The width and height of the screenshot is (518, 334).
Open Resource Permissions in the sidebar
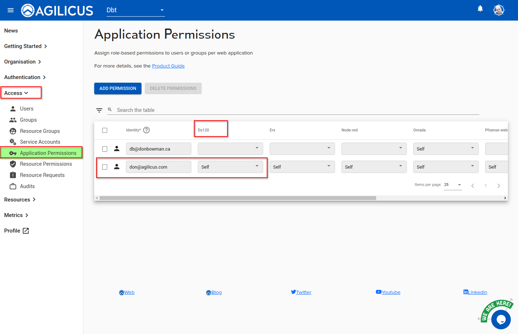[x=46, y=164]
